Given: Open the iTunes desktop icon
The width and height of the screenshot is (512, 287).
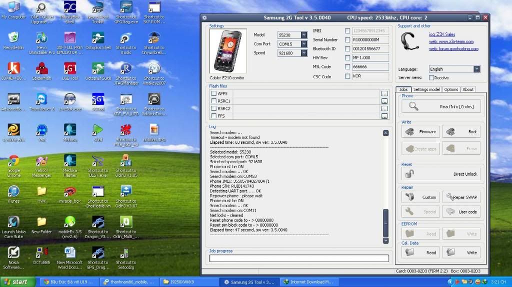Looking at the screenshot, I should pos(13,194).
